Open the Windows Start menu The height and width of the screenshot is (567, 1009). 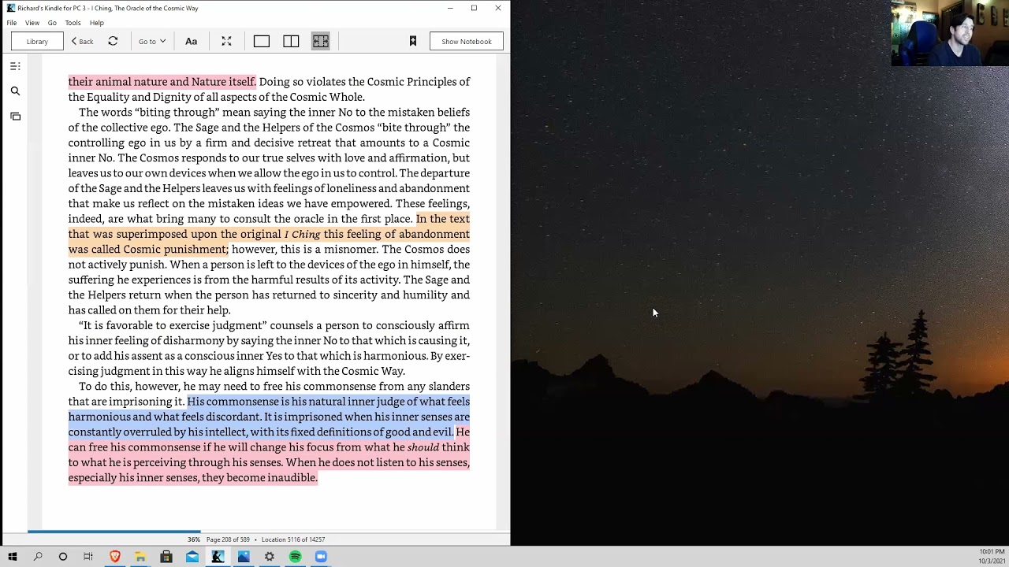click(13, 557)
